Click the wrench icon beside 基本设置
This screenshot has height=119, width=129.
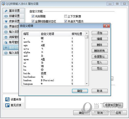click(6, 11)
